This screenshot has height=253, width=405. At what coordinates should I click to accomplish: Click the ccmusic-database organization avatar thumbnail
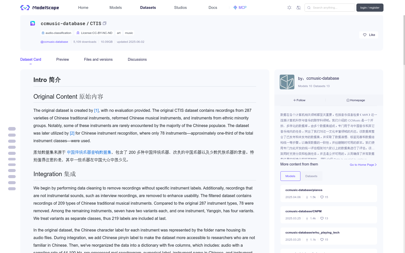pyautogui.click(x=287, y=82)
